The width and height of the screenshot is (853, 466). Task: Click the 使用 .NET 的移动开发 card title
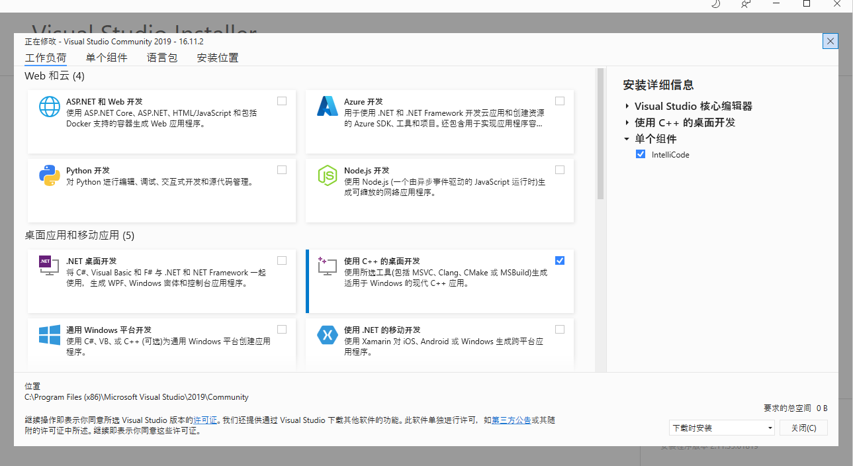tap(382, 330)
